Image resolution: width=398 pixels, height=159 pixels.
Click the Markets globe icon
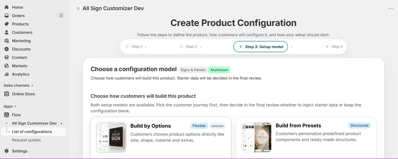7,66
